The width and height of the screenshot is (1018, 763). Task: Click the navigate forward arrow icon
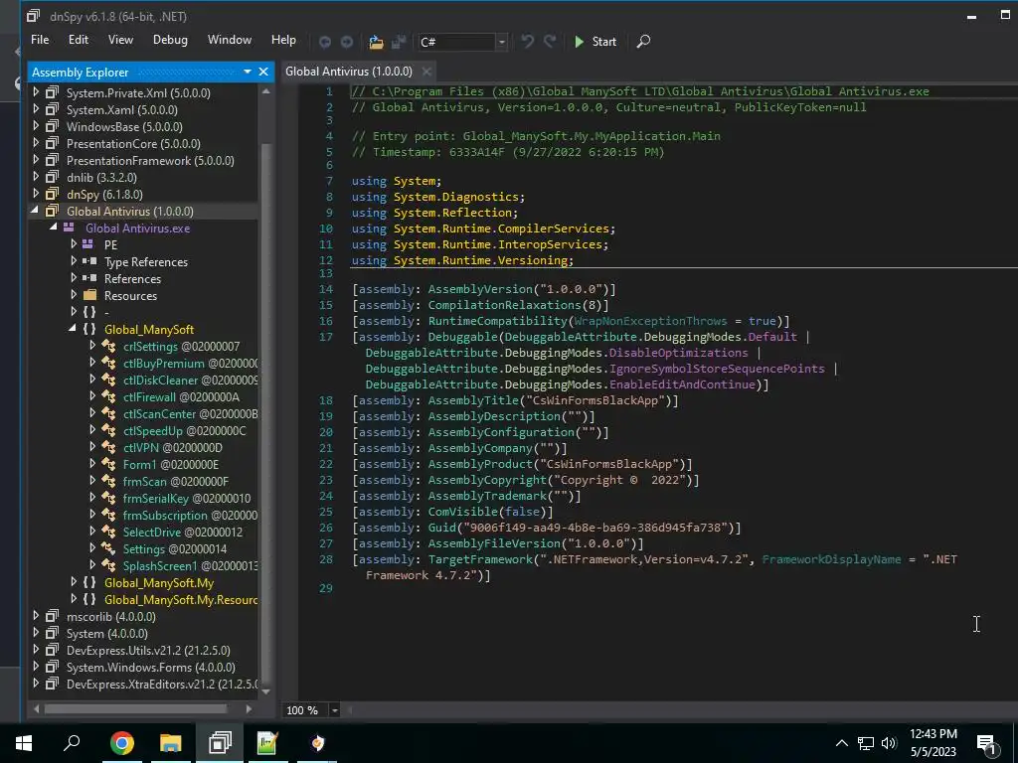pos(347,42)
